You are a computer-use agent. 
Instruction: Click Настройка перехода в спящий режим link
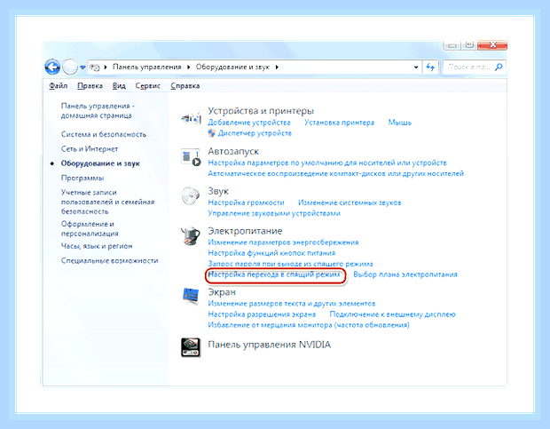[274, 274]
